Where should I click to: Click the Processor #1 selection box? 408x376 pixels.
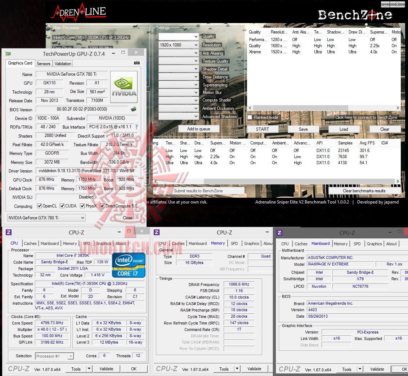pos(54,356)
